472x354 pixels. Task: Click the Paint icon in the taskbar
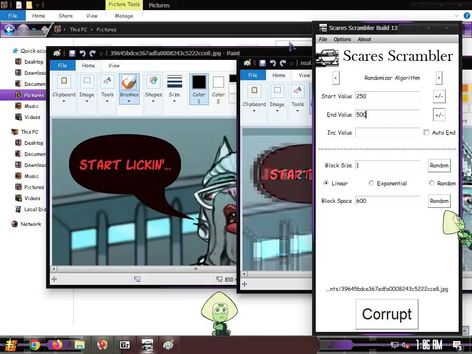tap(169, 345)
